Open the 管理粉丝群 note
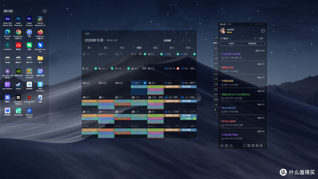Viewport: 318px width, 179px height. [x=227, y=67]
